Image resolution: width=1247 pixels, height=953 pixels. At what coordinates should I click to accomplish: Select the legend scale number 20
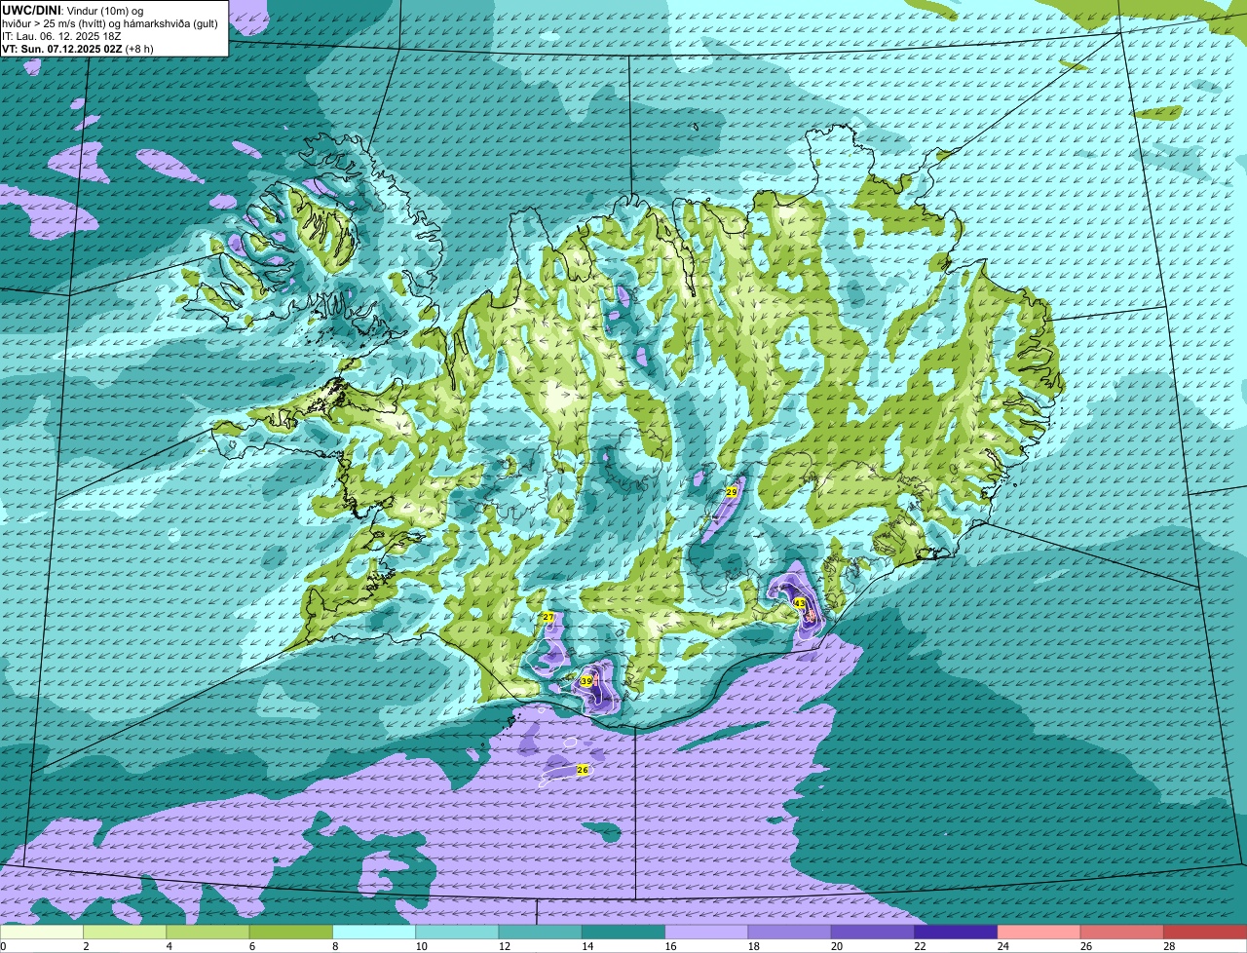[836, 946]
